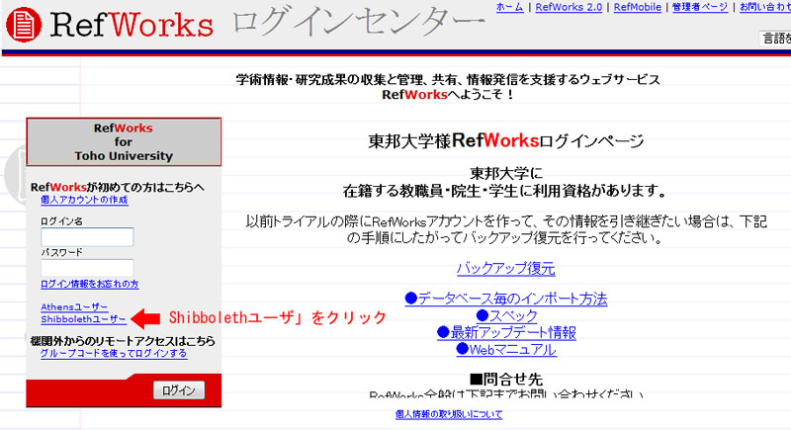Open the Webマニュアル link

pos(506,349)
